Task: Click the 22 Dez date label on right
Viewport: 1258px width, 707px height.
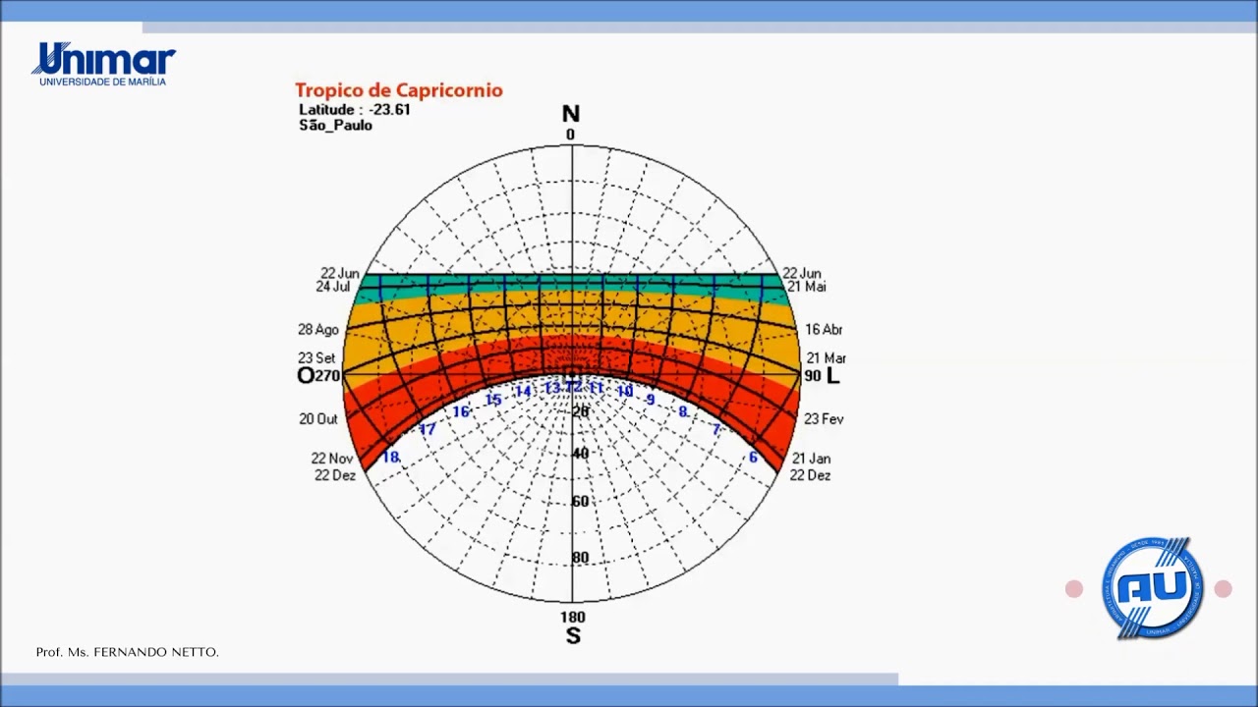Action: click(x=811, y=475)
